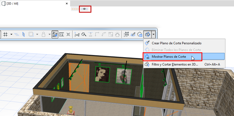The height and width of the screenshot is (116, 234).
Task: Toggle the active guide lines button
Action: coord(55,34)
